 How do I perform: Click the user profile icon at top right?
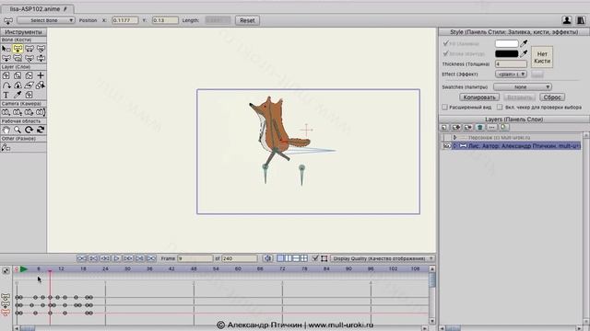point(567,20)
